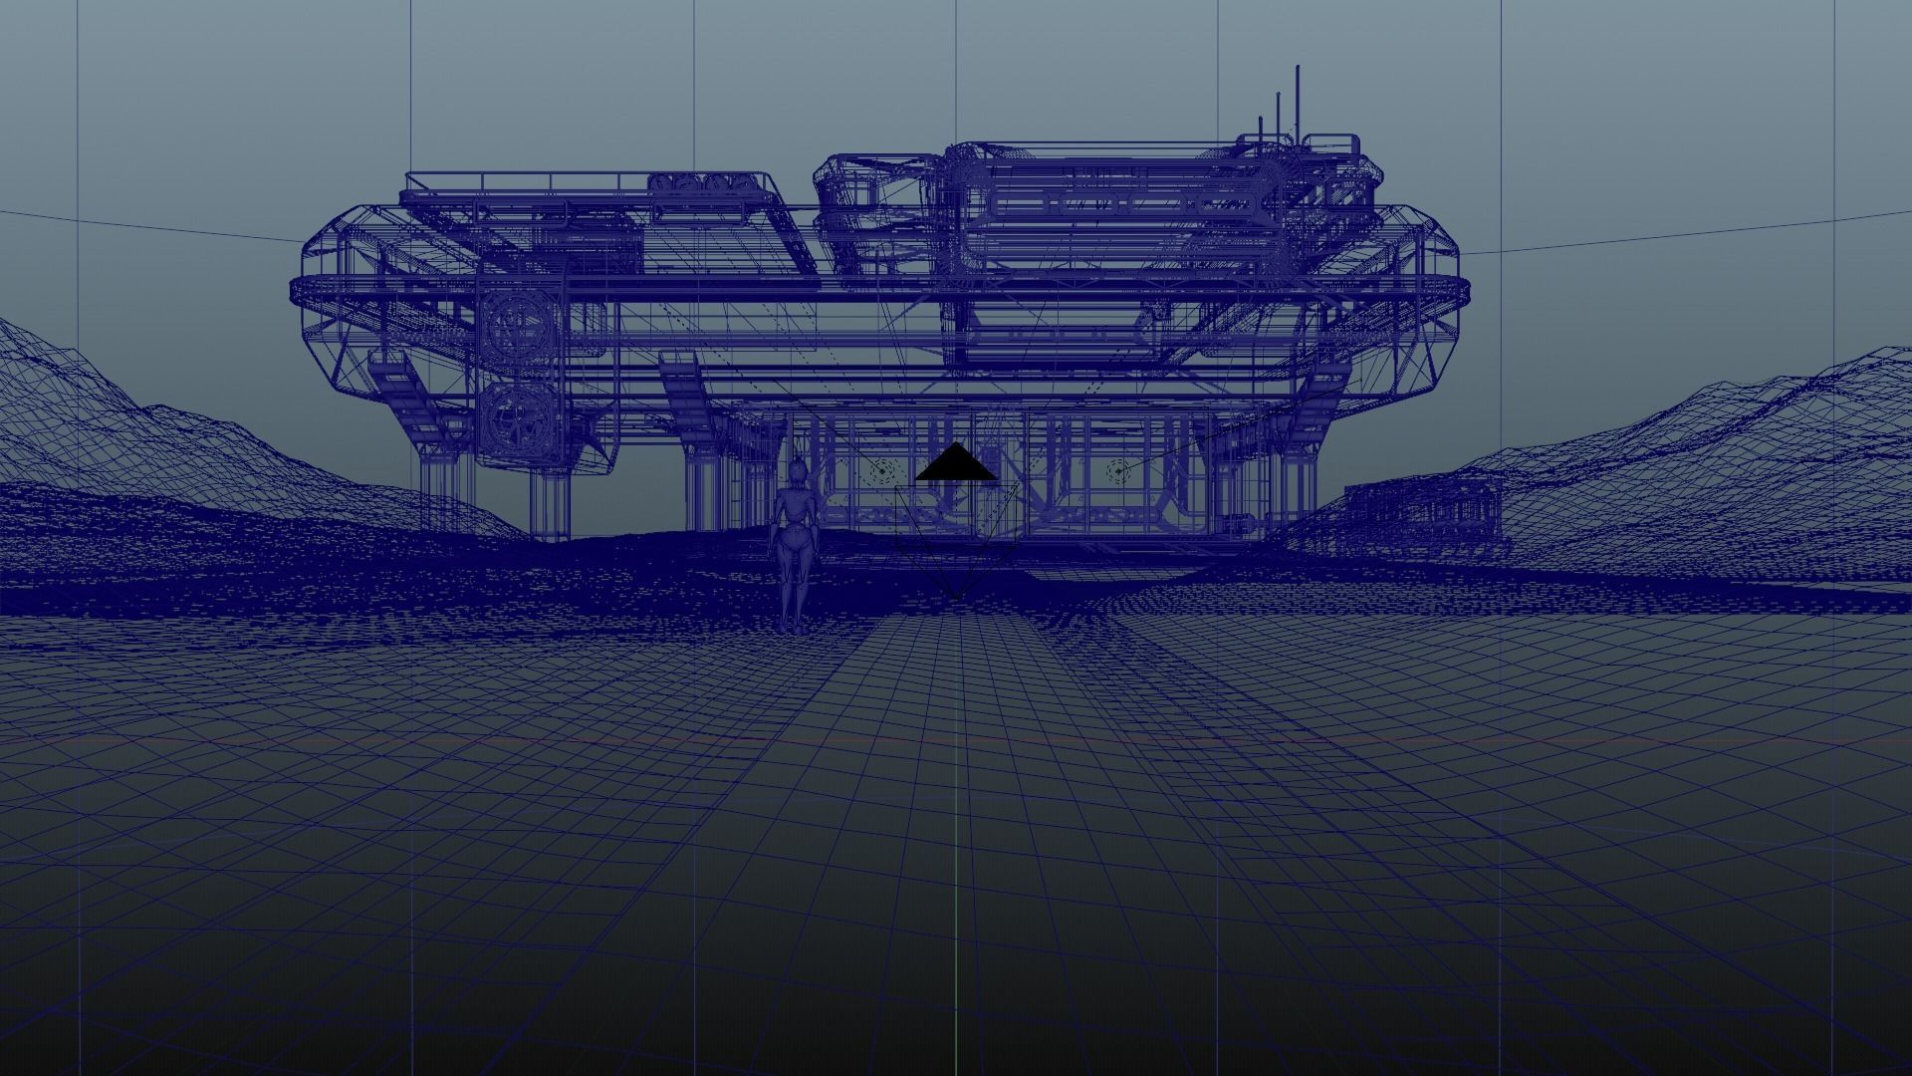
Task: Click the inverted pyramid camera gizmo below the triangle
Action: click(956, 541)
